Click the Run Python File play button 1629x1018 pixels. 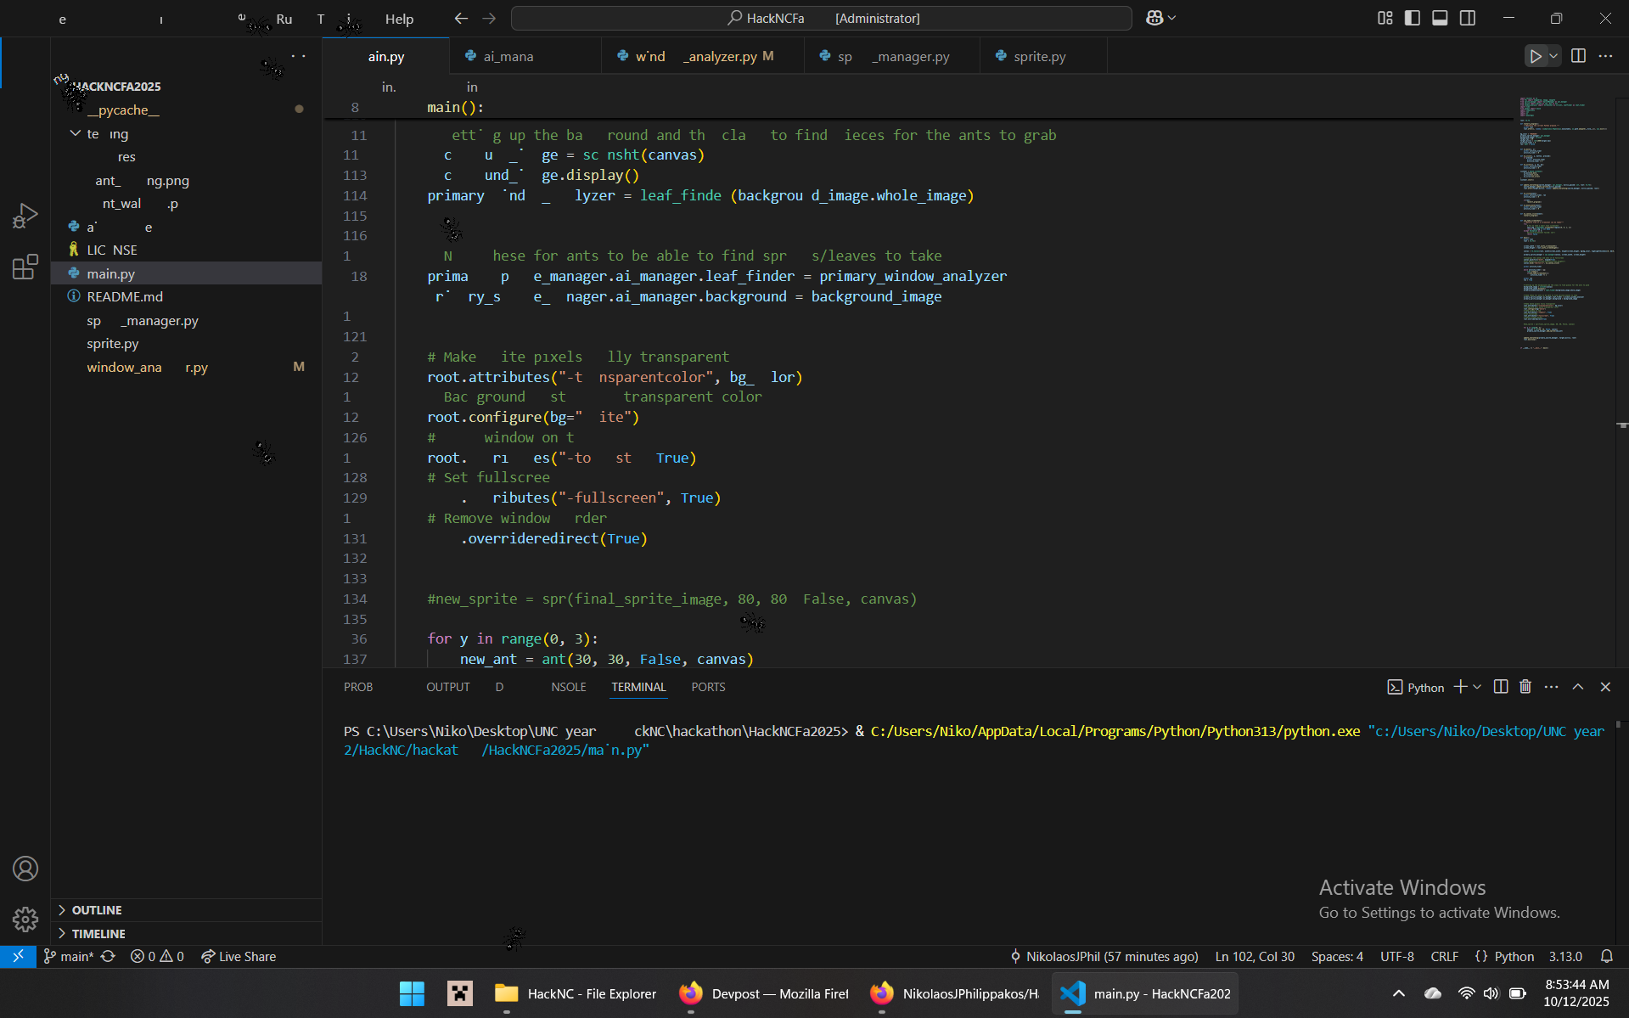click(1535, 56)
